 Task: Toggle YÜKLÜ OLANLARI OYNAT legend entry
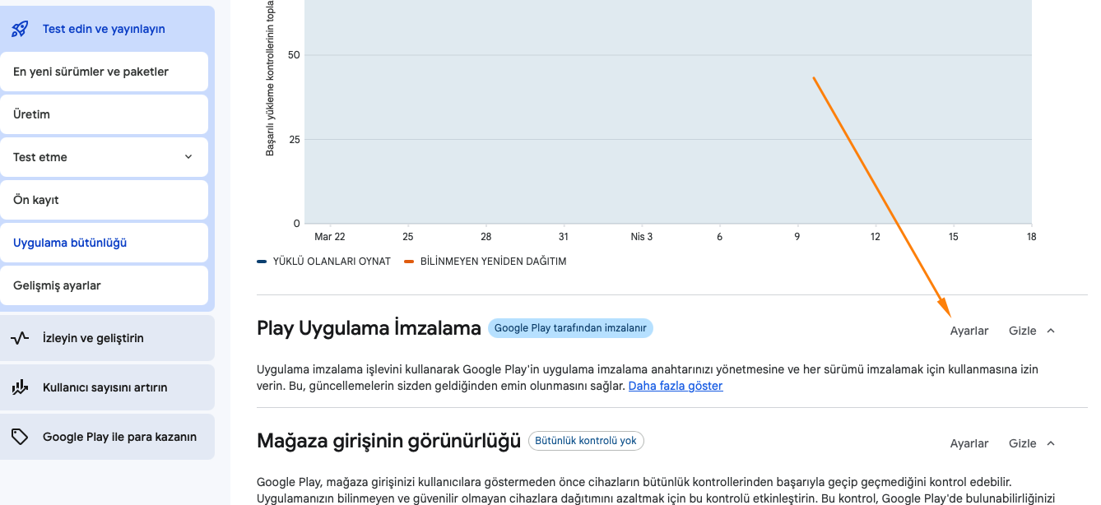(x=324, y=262)
